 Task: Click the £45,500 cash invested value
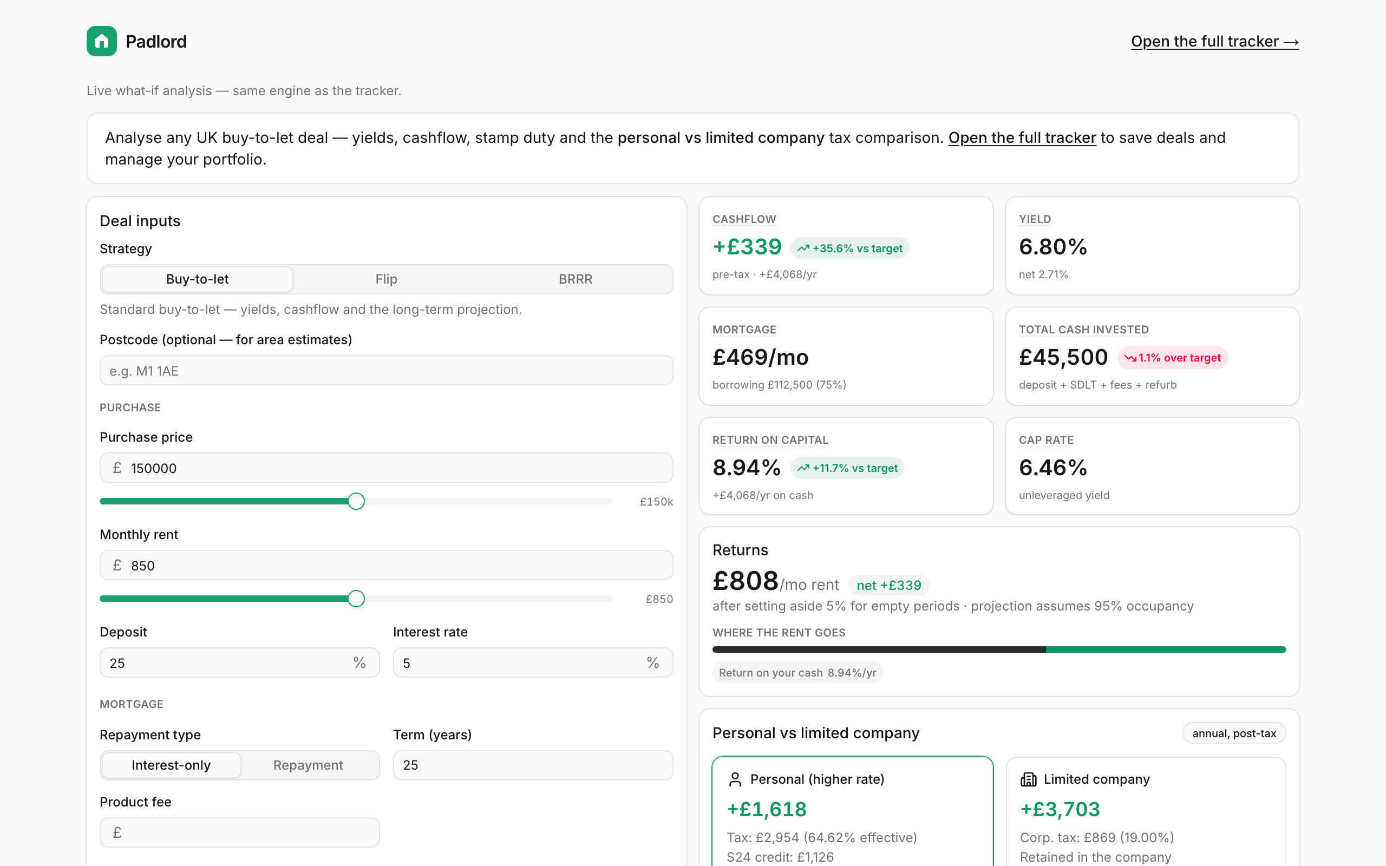1063,357
